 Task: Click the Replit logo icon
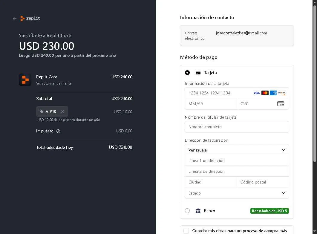[x=23, y=19]
